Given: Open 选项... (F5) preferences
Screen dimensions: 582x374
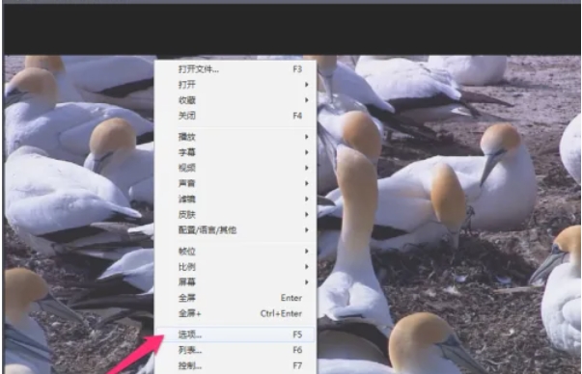Looking at the screenshot, I should click(x=236, y=334).
